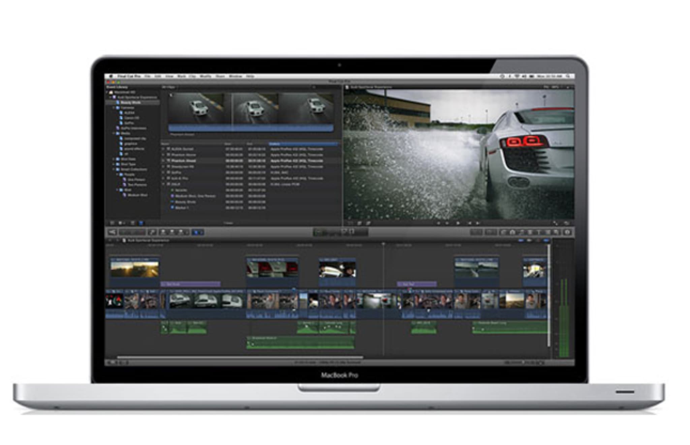
Task: Open the Titles browser T icon
Action: (x=538, y=232)
